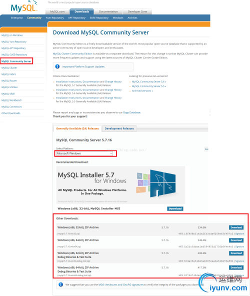Download Windows 32-bit ZIP Archive
This screenshot has width=250, height=296.
[x=236, y=227]
